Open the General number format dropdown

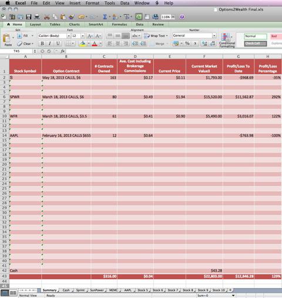214,36
